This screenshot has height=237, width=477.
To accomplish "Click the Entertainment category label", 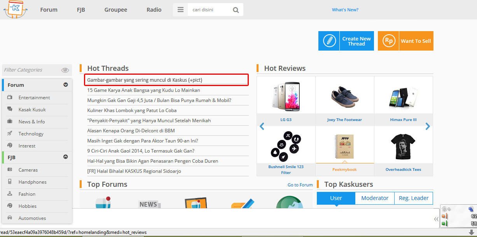I will point(34,97).
